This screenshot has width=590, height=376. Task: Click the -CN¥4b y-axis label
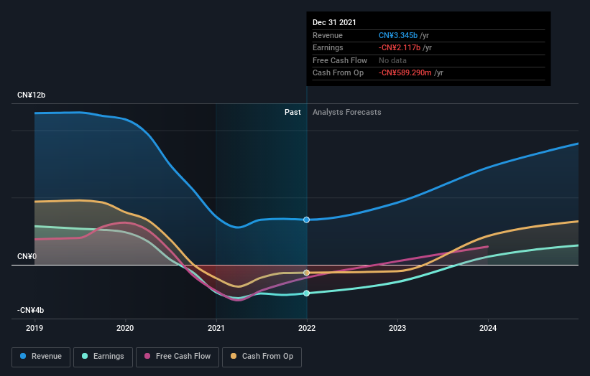click(x=30, y=310)
